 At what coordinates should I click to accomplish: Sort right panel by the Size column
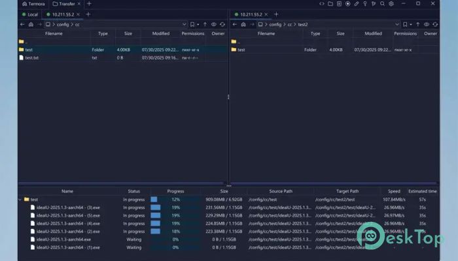[x=340, y=33]
